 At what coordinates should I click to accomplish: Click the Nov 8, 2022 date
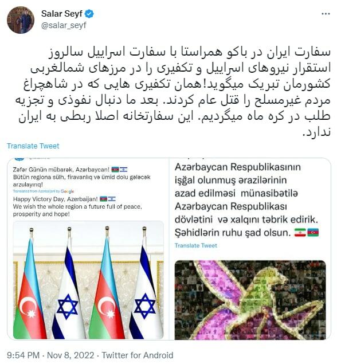pos(70,355)
